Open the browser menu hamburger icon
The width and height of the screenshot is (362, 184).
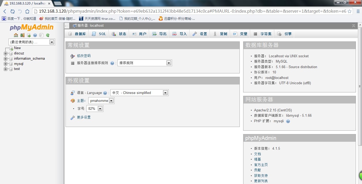(358, 11)
